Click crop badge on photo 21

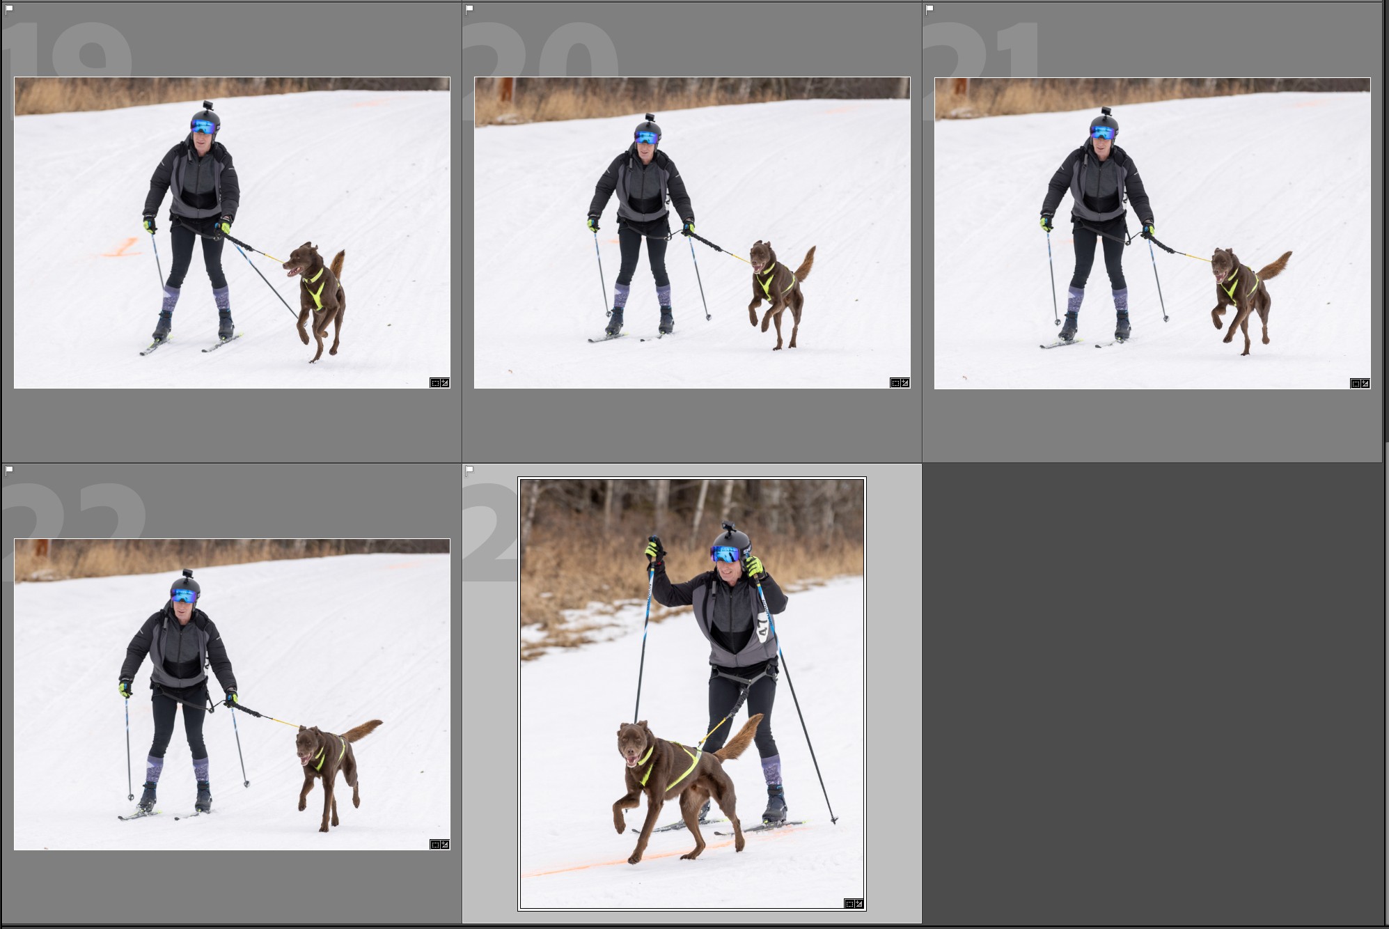click(1355, 384)
